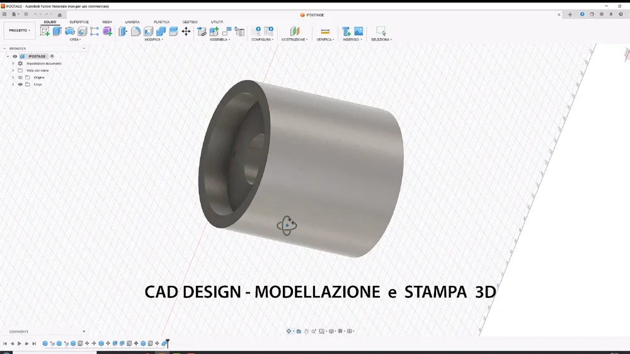Viewport: 630px width, 354px height.
Task: Jump to timeline start
Action: coord(5,343)
